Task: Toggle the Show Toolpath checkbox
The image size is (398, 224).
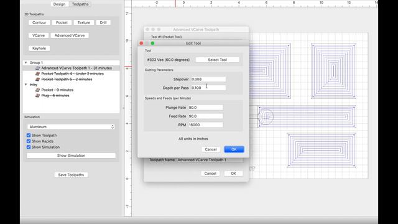Action: [29, 136]
